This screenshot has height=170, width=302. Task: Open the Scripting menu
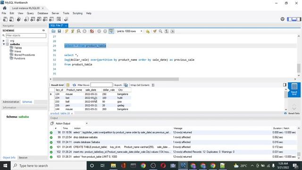point(77,13)
